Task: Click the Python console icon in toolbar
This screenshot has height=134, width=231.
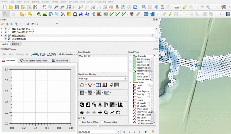Action: [x=38, y=14]
